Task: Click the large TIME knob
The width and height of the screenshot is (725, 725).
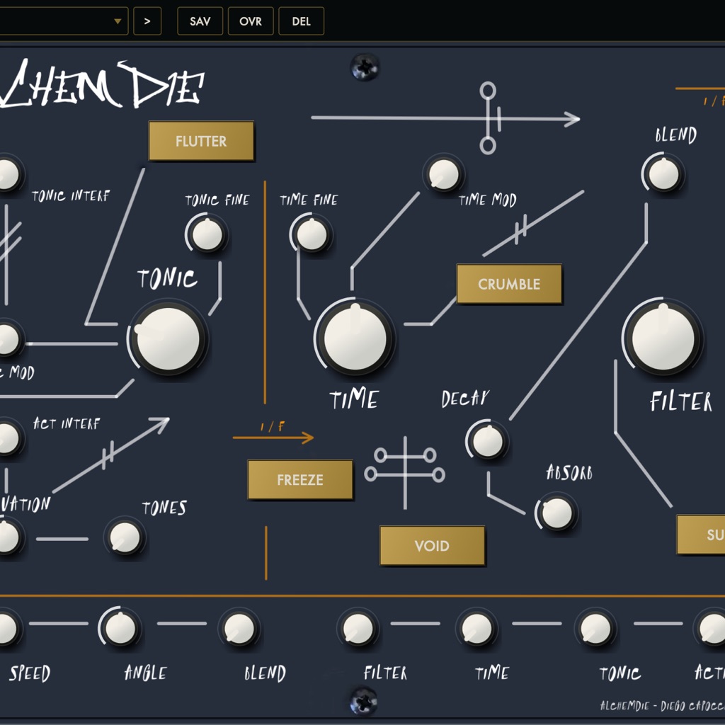Action: (355, 338)
